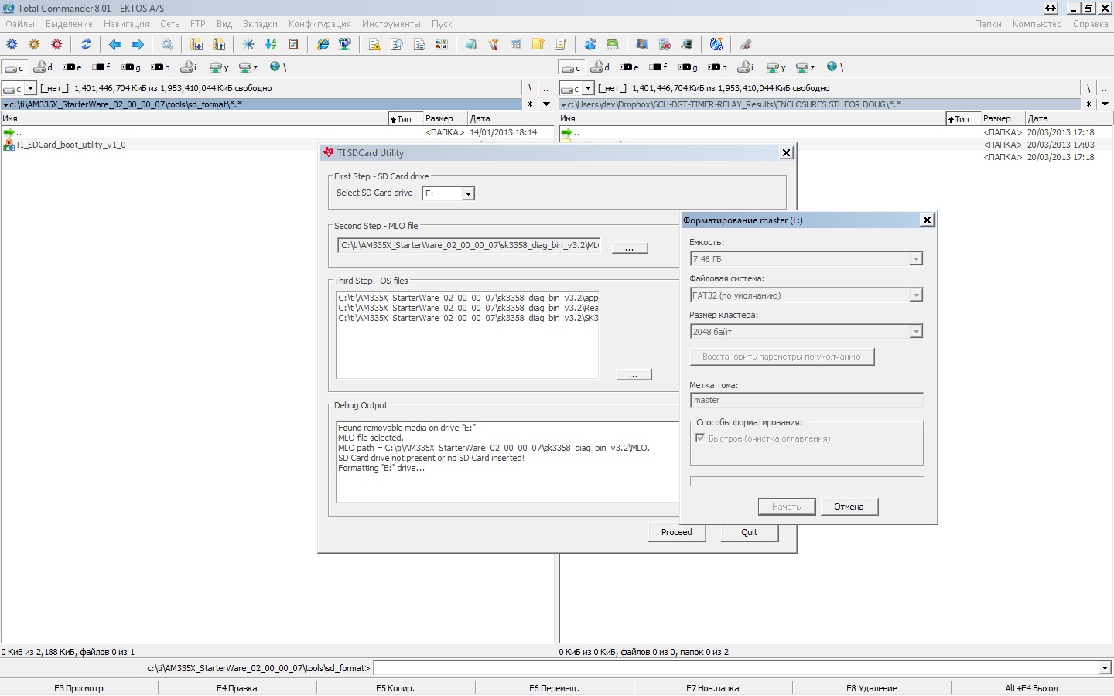Click Отмена in the format dialog
Viewport: 1114px width, 696px height.
tap(849, 507)
